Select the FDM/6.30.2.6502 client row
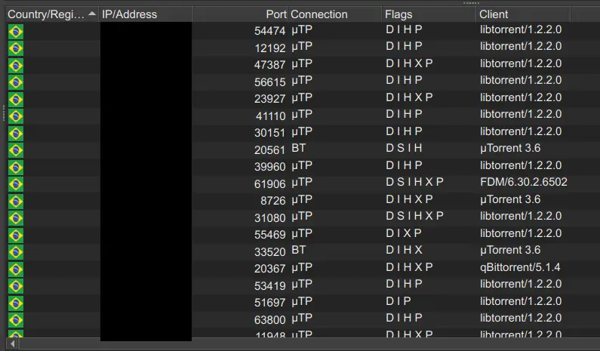Screen dimensions: 600x351 [x=524, y=183]
